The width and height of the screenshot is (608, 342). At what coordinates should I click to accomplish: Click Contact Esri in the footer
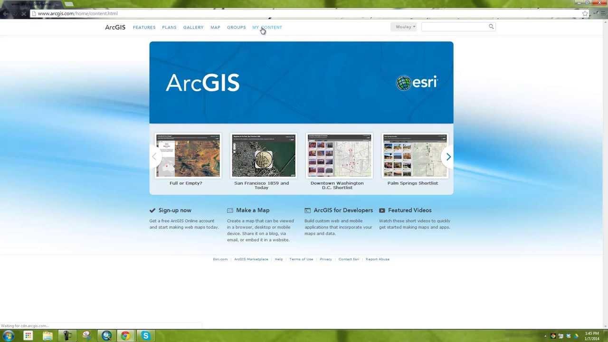(349, 259)
